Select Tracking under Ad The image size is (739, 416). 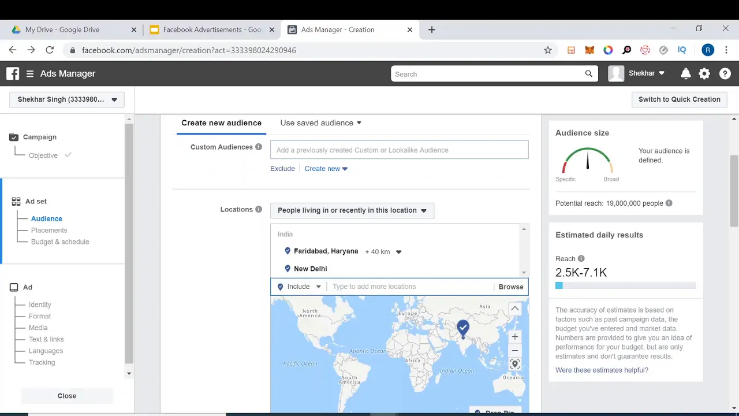[x=42, y=362]
